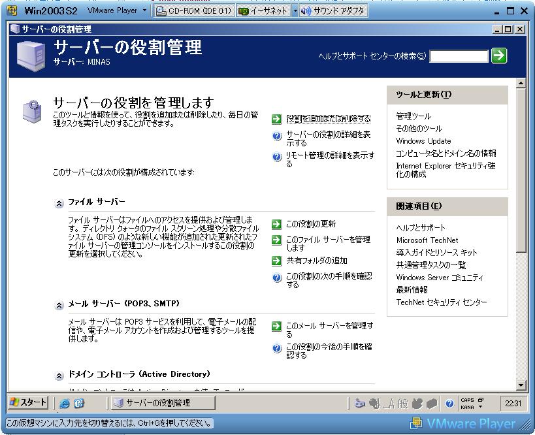535x435 pixels.
Task: Open ヘルプとサポート link
Action: [421, 227]
